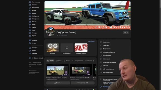This screenshot has height=90, width=161.
Task: Click the Блог footer link
Action: point(30,62)
